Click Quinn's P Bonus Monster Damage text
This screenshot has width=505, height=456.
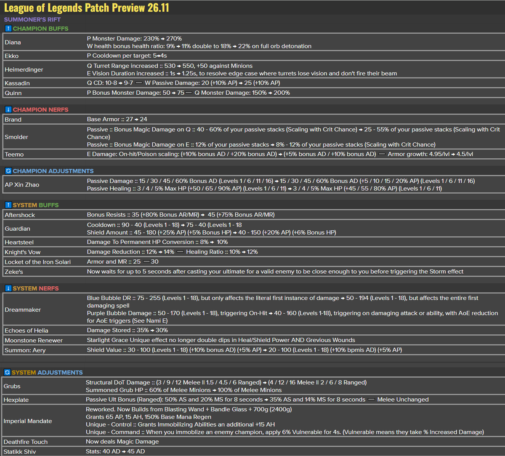[136, 93]
